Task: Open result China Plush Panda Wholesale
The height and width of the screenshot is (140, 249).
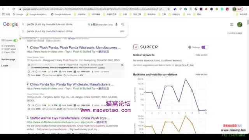Action: [75, 47]
